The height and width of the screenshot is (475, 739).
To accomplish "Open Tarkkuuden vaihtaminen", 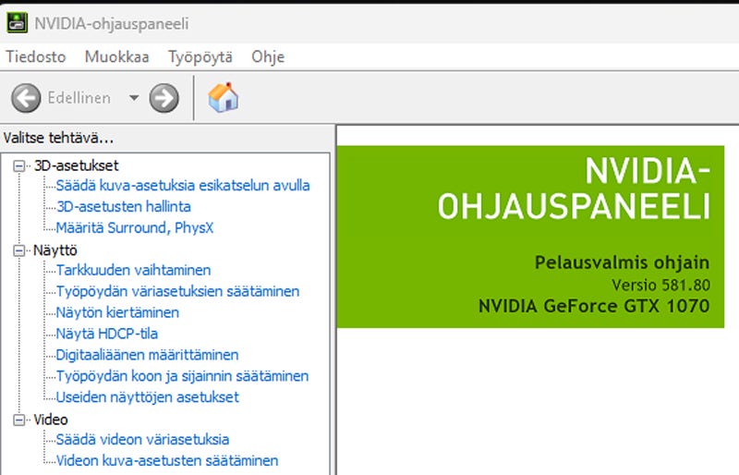I will 133,270.
